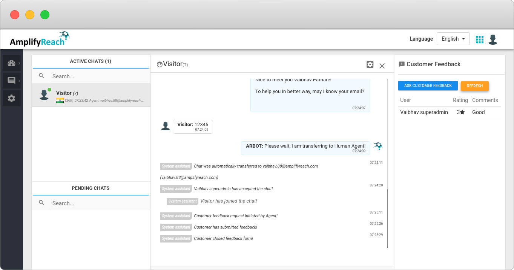The width and height of the screenshot is (514, 270).
Task: Click the user profile avatar in the header
Action: [x=493, y=39]
